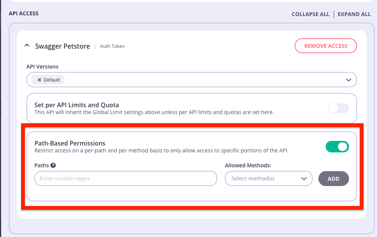Click the Enter custom regex input field
Viewport: 377px width, 237px height.
click(126, 178)
